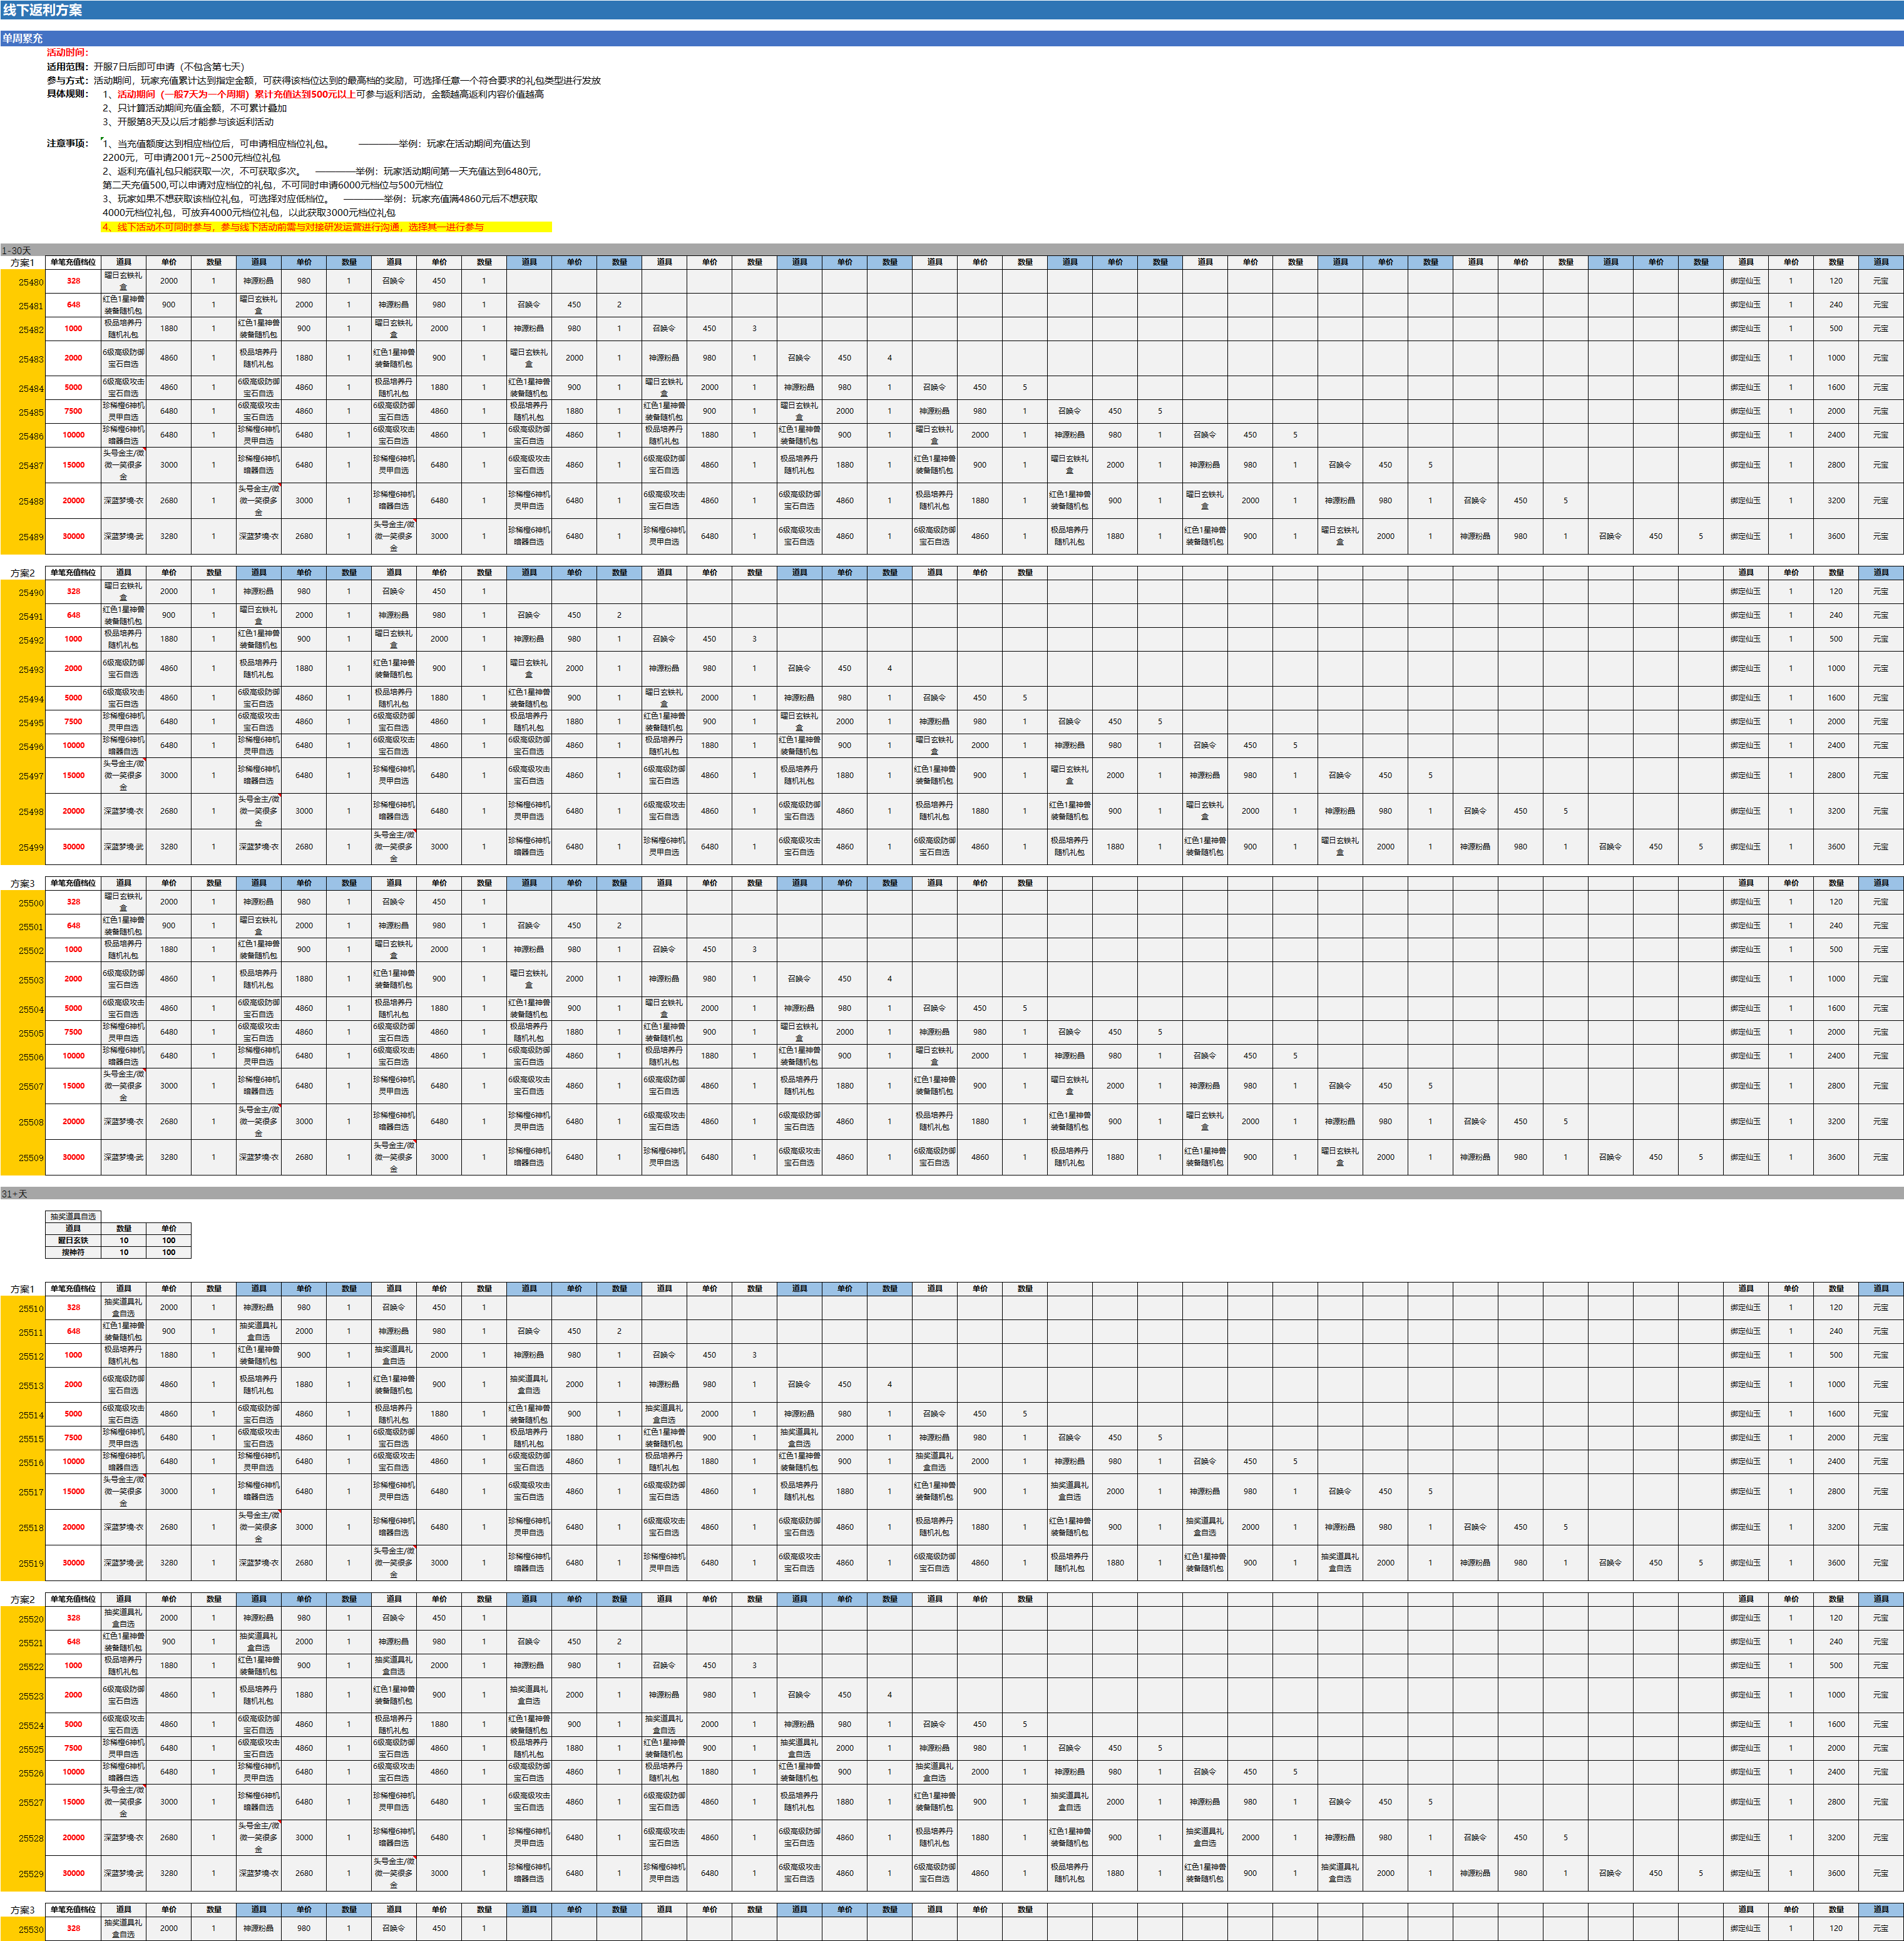1904x1941 pixels.
Task: Select the '适用范围:' label
Action: (67, 66)
